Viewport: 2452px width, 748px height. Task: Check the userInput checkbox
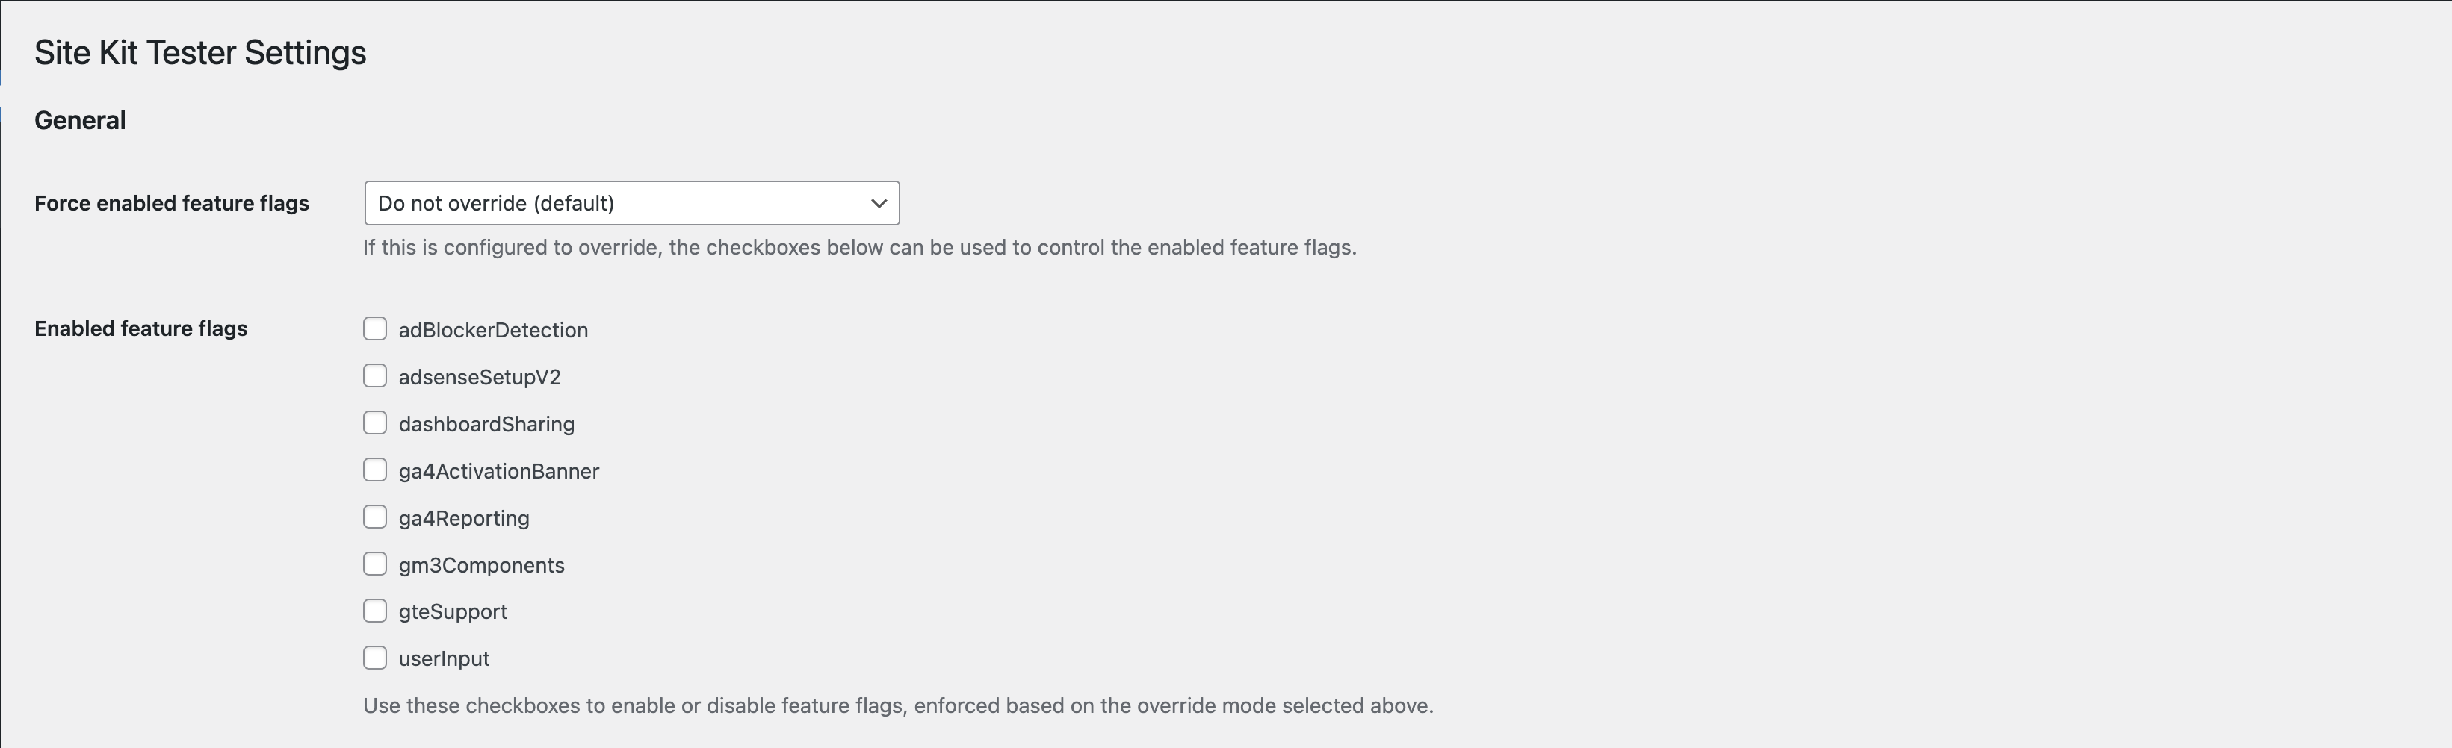[x=375, y=657]
